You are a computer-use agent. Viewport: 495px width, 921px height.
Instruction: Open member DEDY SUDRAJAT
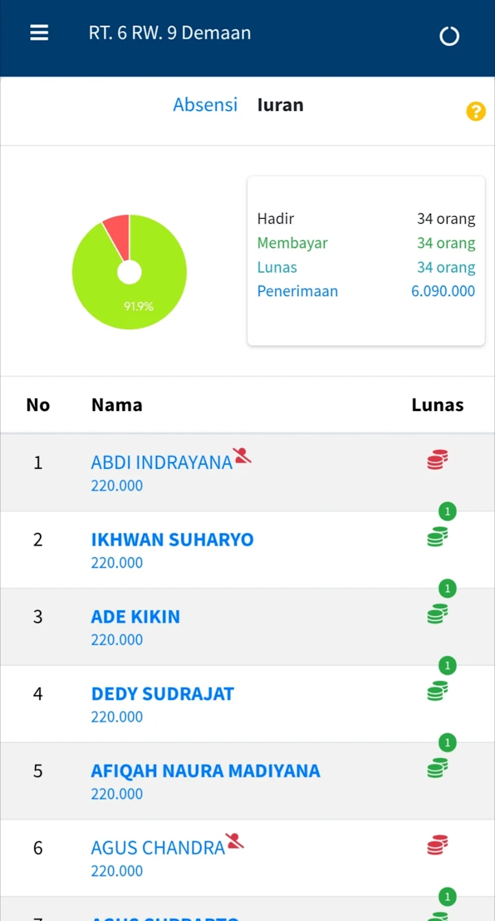coord(162,694)
